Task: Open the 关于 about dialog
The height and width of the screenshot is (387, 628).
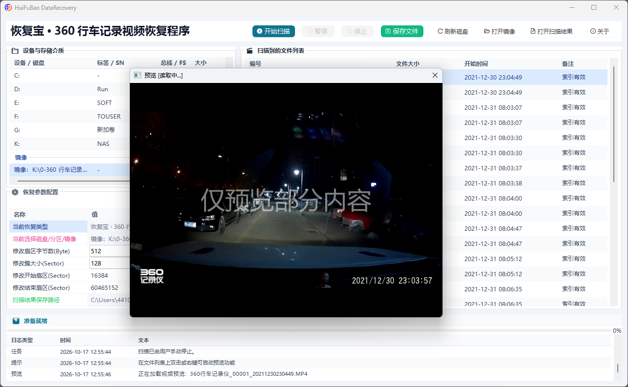Action: coord(600,31)
